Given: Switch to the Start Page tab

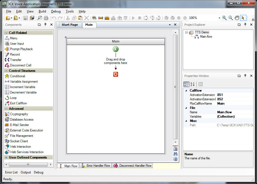Looking at the screenshot, I should point(70,25).
